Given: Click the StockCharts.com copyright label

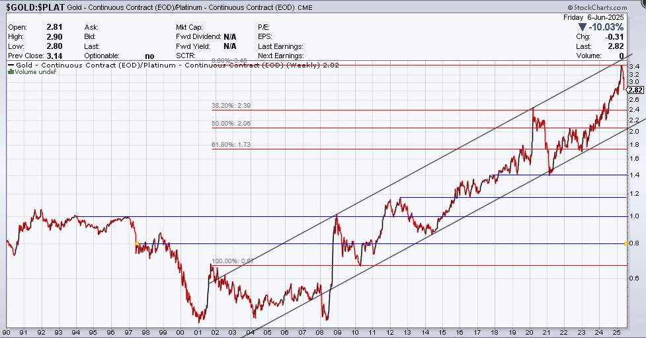Looking at the screenshot, I should 597,7.
